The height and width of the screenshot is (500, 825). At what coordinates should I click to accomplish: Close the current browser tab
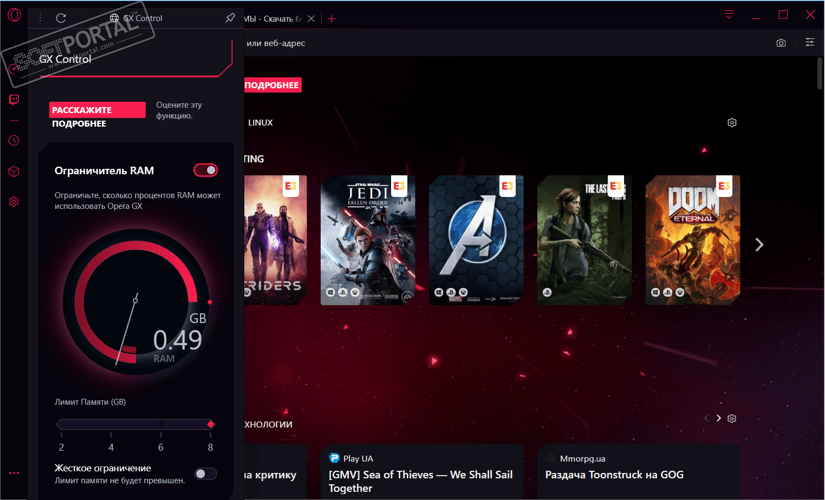pos(311,18)
